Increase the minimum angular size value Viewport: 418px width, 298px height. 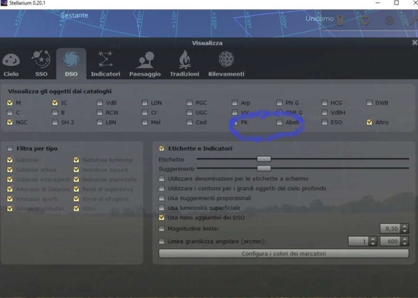373,239
